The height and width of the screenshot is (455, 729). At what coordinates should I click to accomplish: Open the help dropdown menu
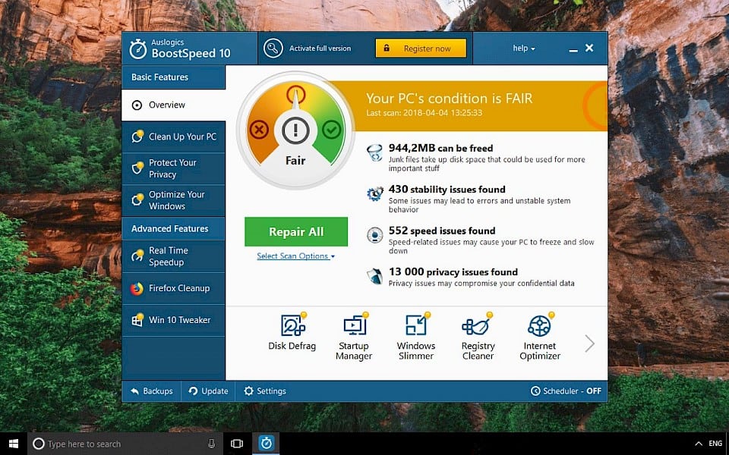[x=524, y=49]
